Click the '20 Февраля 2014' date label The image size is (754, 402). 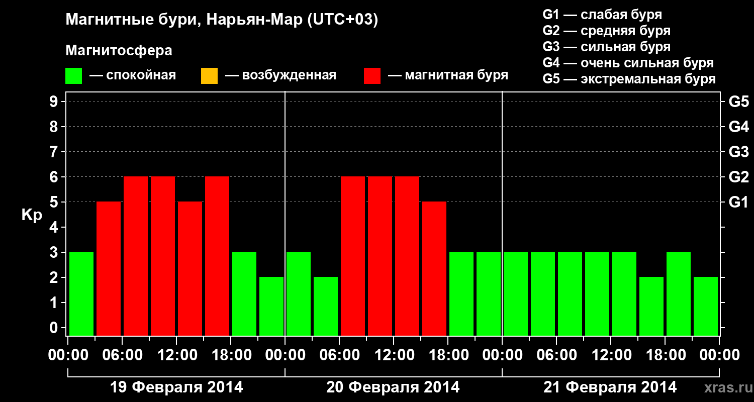tap(393, 387)
